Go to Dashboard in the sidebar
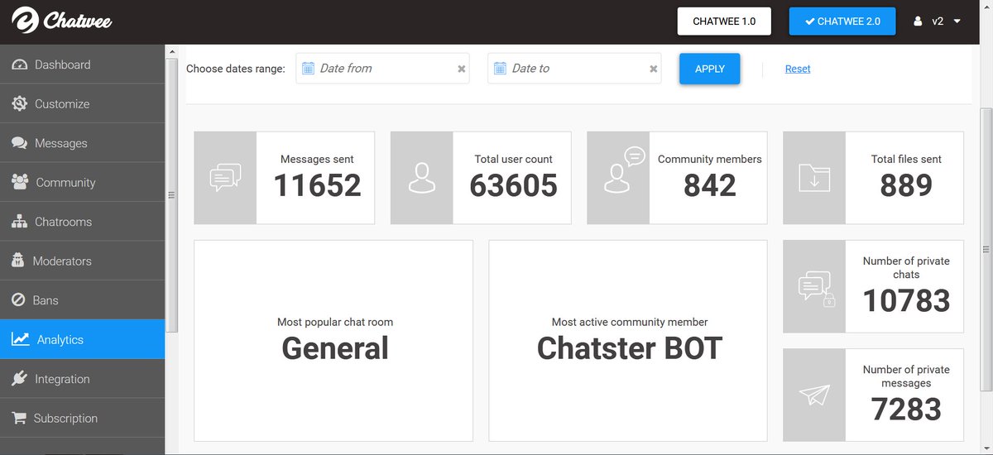 (x=83, y=65)
